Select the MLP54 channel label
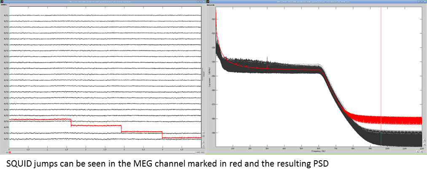 [x=6, y=121]
